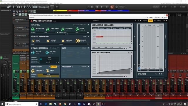Click the Release knob in Dynamic Detection
This screenshot has width=188, height=106.
point(47,52)
